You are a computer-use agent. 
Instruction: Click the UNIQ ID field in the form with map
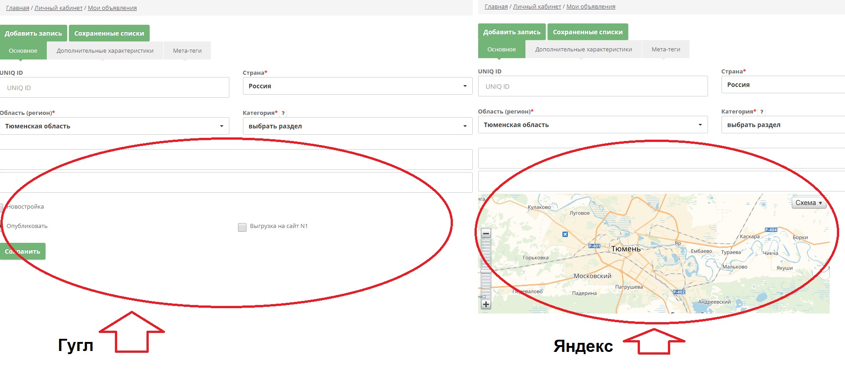(x=593, y=86)
